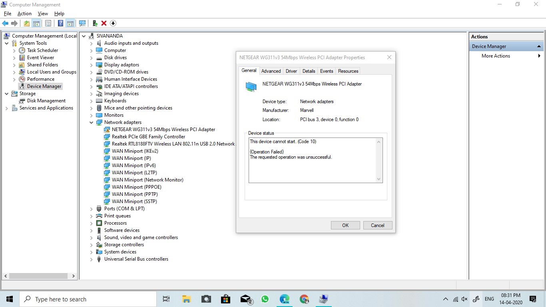Open Edge Beta from the taskbar
546x307 pixels.
(x=285, y=299)
